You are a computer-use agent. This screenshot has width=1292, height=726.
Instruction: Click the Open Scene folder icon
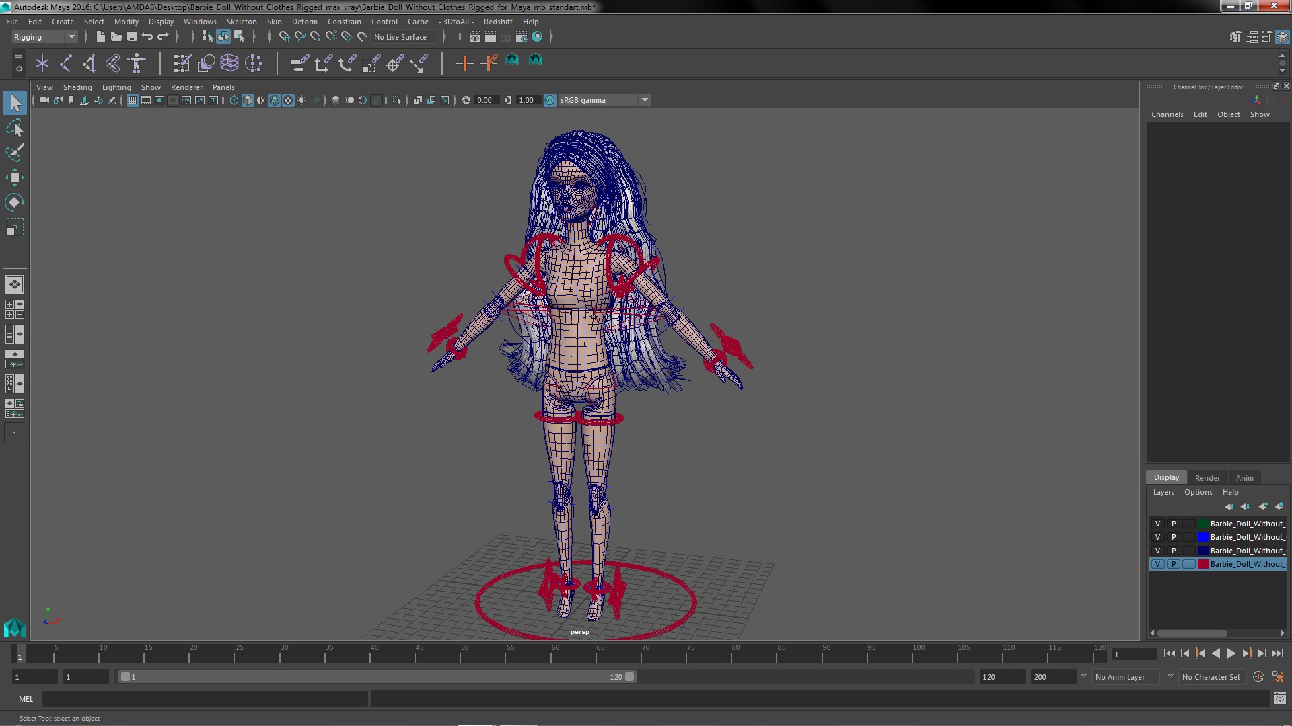tap(116, 36)
